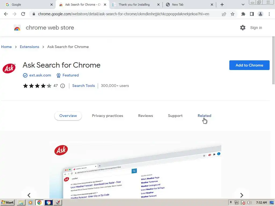Click the Chrome Web Store logo

coord(17,28)
